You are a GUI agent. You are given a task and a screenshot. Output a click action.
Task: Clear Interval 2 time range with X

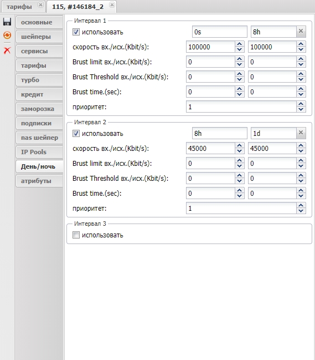point(301,133)
